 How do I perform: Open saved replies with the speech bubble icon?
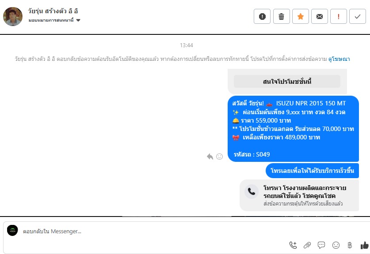click(x=321, y=245)
